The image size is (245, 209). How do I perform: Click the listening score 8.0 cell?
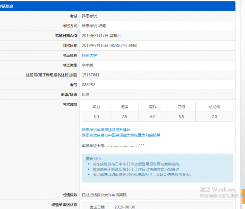coord(96,117)
